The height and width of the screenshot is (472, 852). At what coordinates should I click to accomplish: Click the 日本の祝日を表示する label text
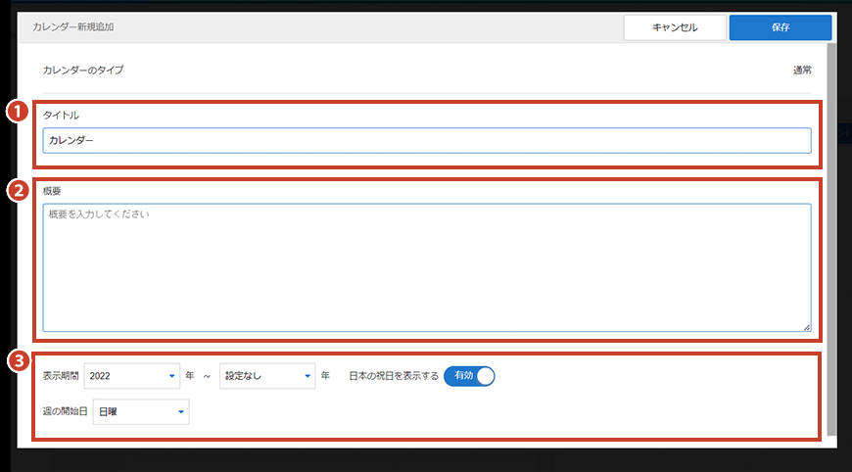[x=394, y=375]
